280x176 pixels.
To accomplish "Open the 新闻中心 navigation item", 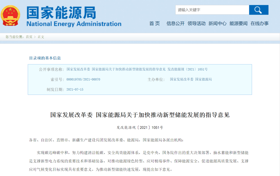I will 217,24.
